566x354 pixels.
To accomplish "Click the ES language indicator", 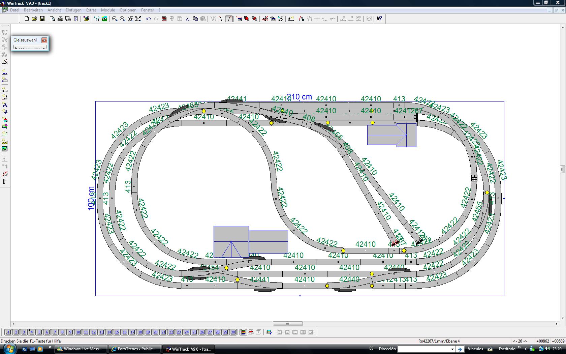I will [371, 349].
